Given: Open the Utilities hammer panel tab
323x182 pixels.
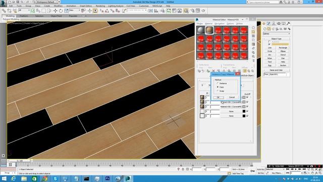Looking at the screenshot, I should 288,24.
